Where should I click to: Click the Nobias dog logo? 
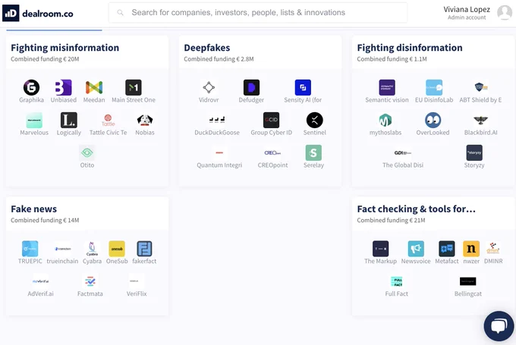point(145,120)
